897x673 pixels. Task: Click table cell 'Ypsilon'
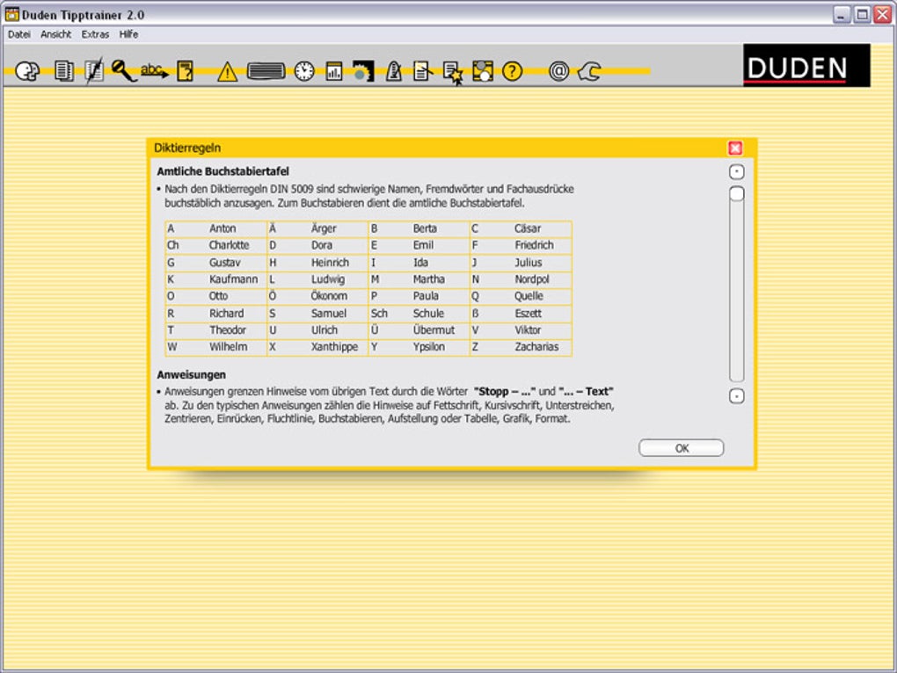click(428, 347)
